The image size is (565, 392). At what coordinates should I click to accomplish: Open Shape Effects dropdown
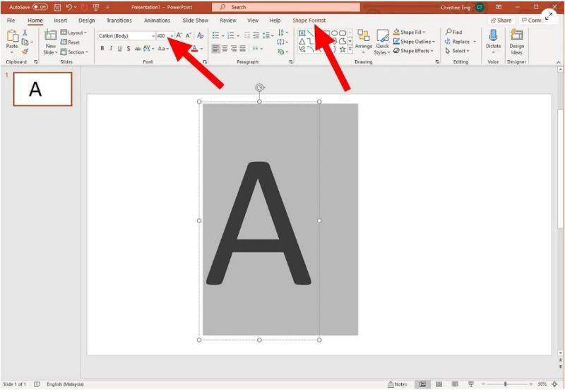click(x=413, y=51)
